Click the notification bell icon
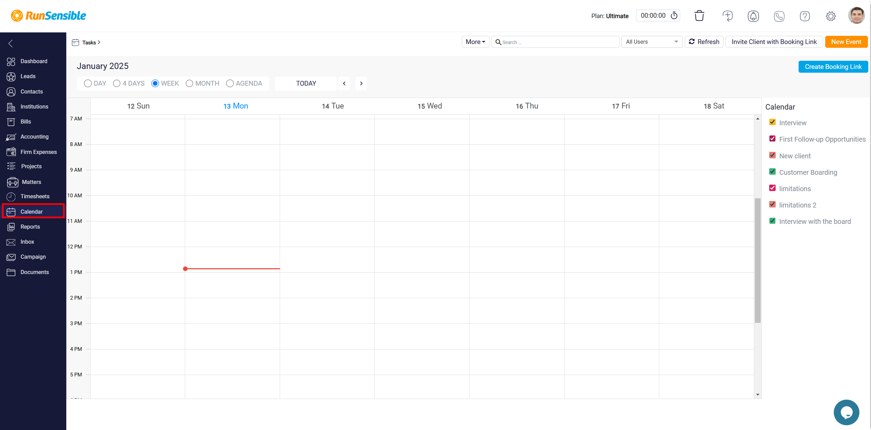Viewport: 871px width, 430px height. point(753,15)
